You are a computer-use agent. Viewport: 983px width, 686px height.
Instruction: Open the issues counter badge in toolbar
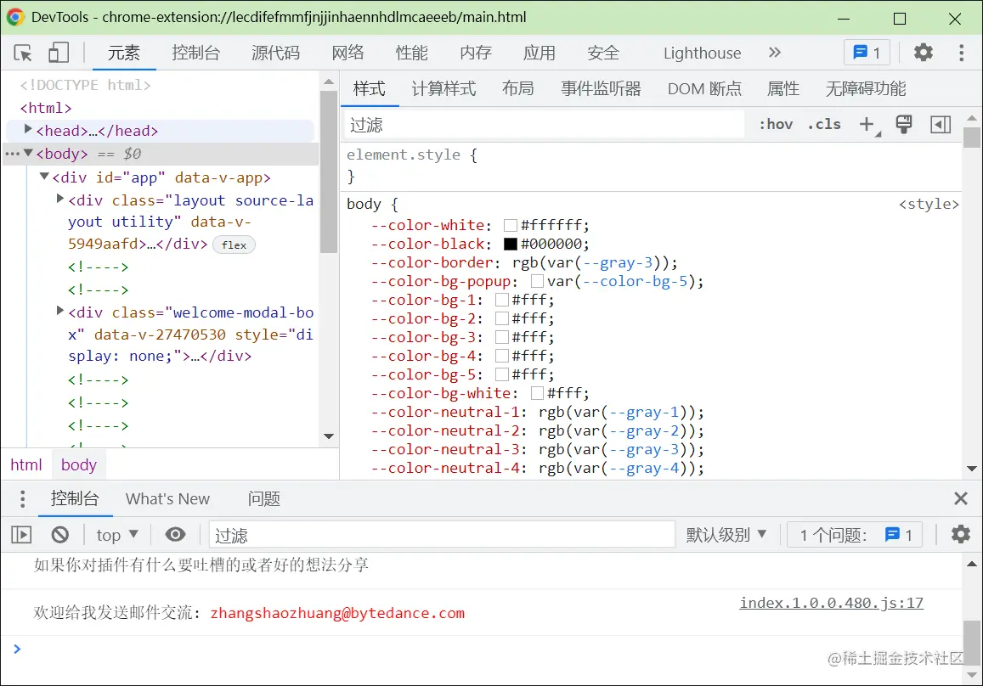pos(867,53)
